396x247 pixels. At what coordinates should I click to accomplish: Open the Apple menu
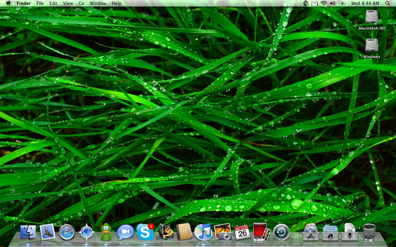pyautogui.click(x=8, y=3)
